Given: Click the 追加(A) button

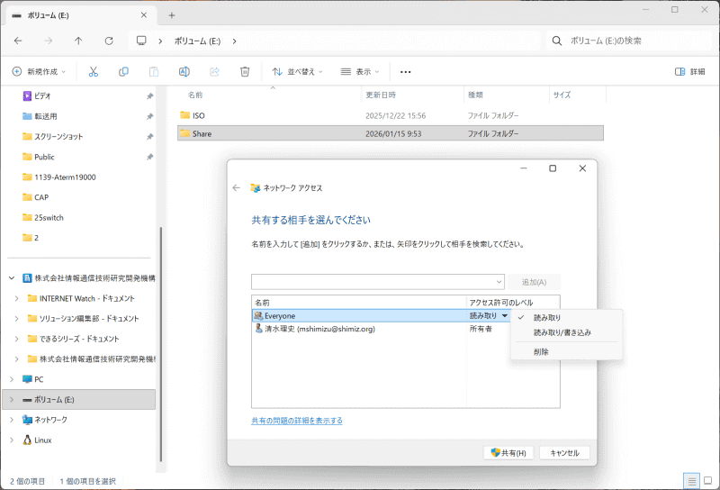Looking at the screenshot, I should [534, 282].
